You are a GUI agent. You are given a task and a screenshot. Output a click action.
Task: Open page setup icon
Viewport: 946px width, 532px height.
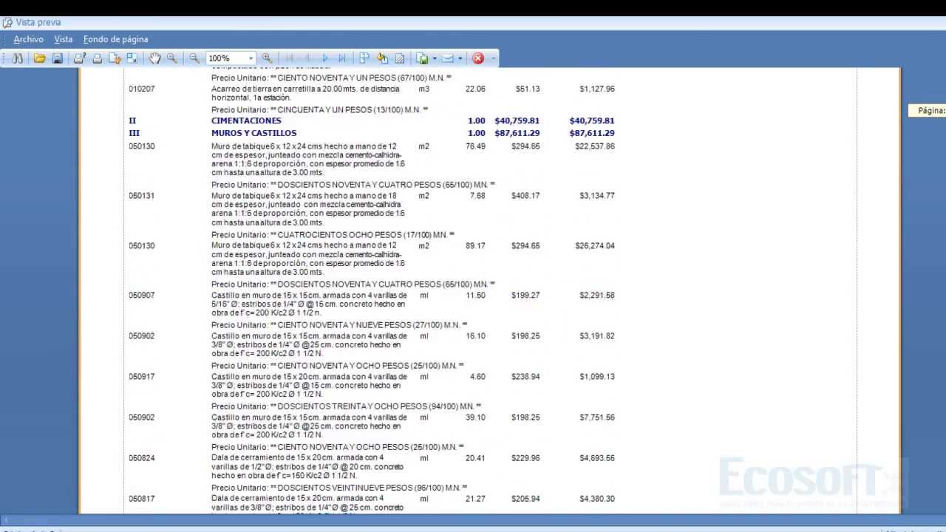coord(115,58)
